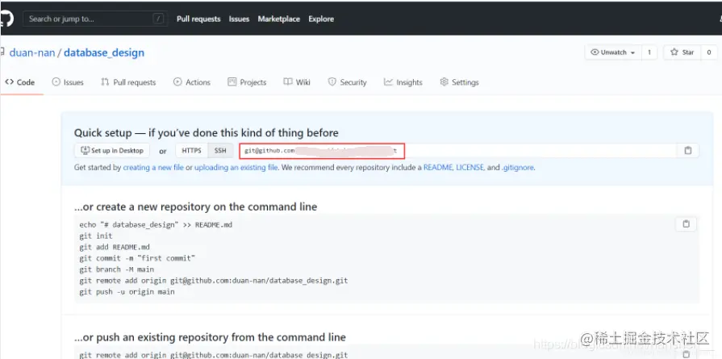Focus the Search or jump to field
The image size is (722, 359).
coord(94,19)
